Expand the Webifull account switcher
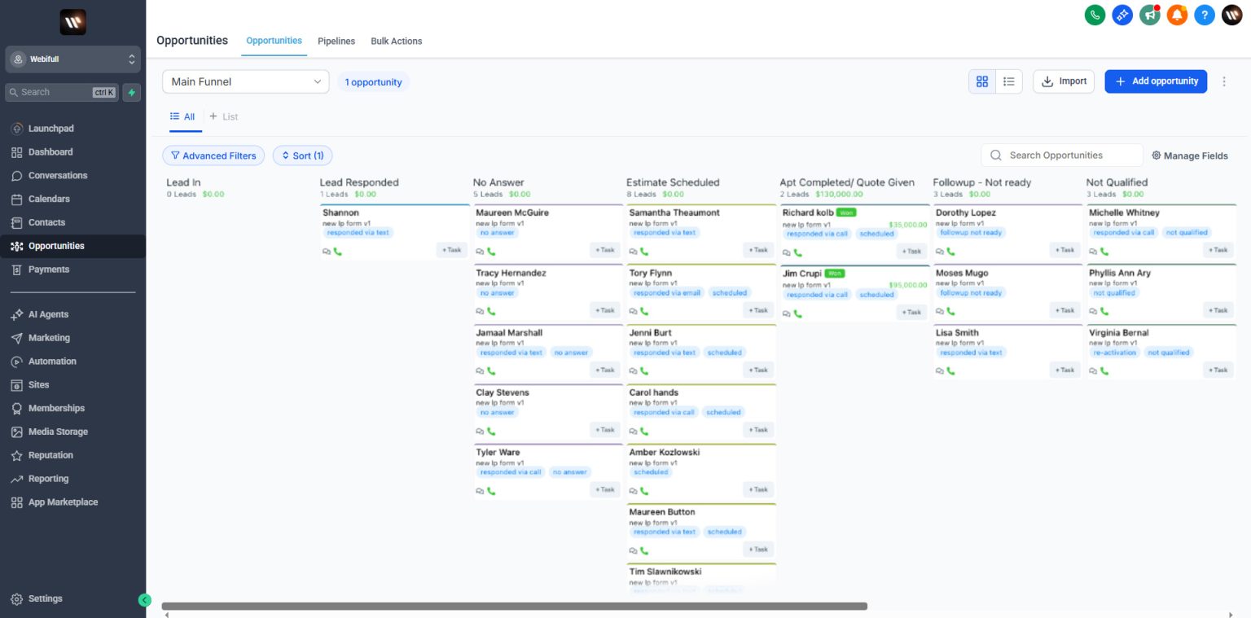The image size is (1251, 618). 73,59
